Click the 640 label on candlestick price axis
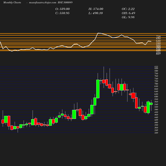Screen dimensions: 166x166 (156, 92)
